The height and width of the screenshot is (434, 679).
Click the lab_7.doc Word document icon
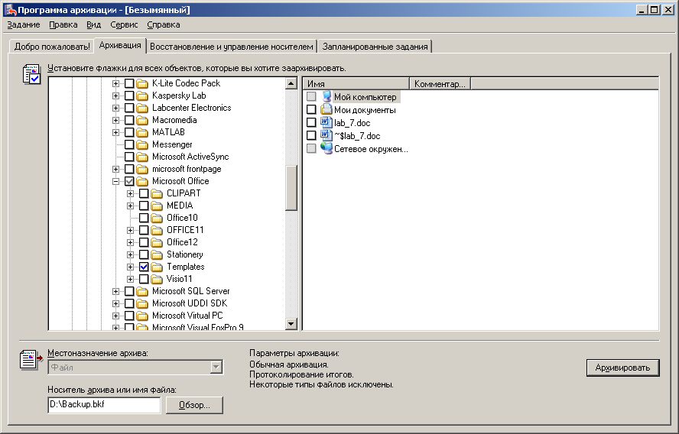(x=326, y=122)
